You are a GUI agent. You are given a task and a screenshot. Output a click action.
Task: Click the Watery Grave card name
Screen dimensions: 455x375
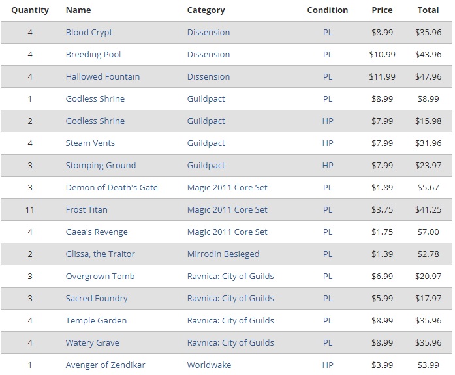[x=92, y=343]
